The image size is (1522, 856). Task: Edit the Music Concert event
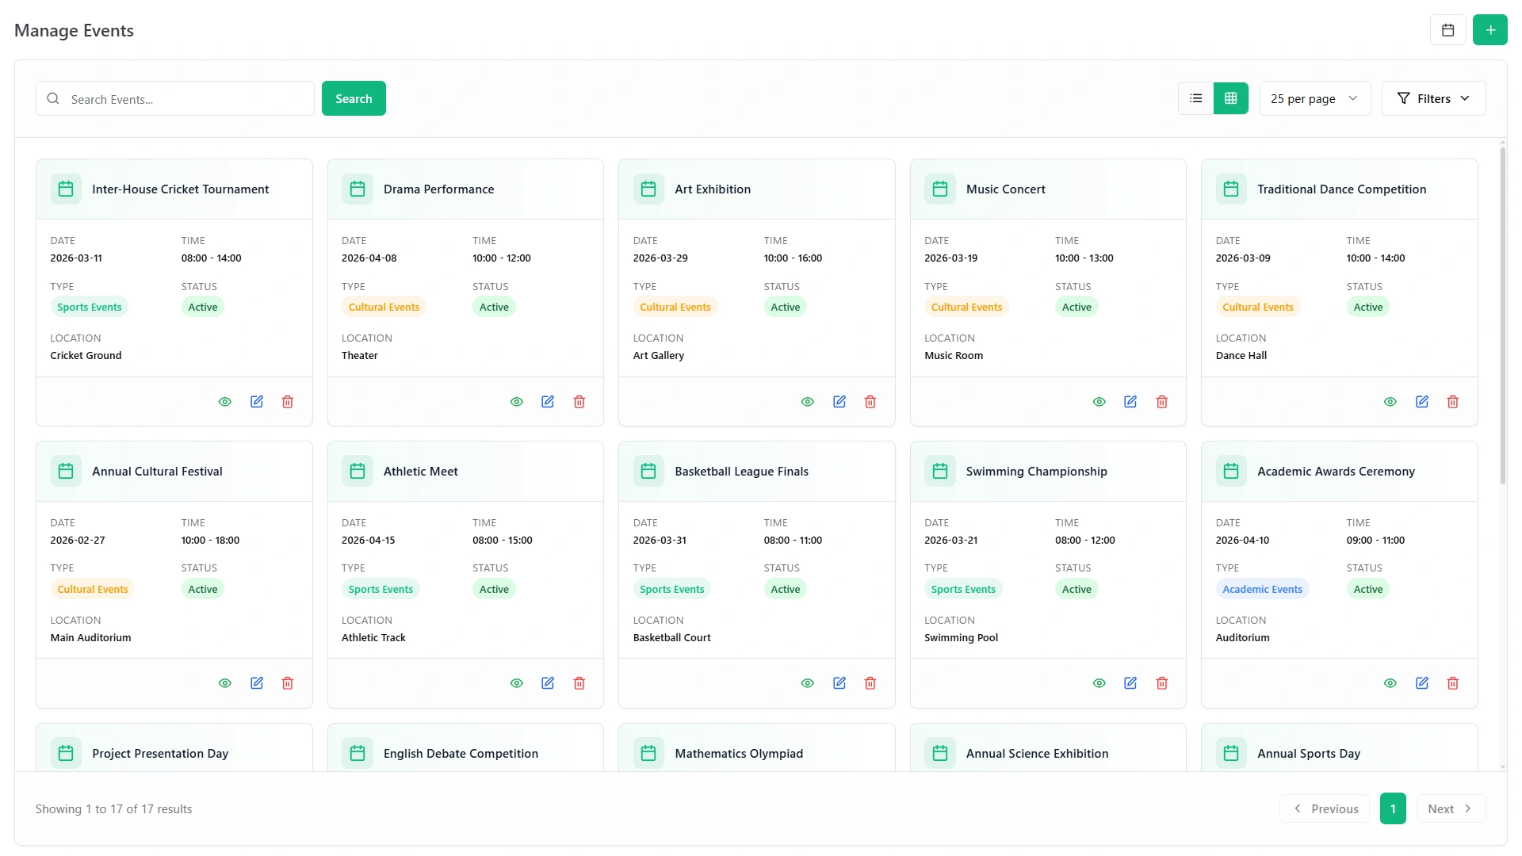(1130, 402)
